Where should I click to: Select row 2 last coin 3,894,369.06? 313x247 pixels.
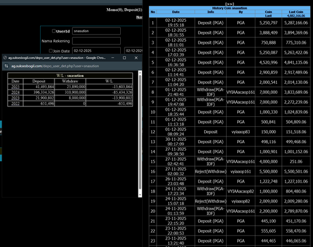(296, 33)
